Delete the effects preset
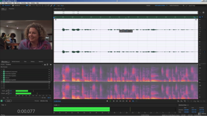The width and height of the screenshot is (207, 116). (48, 64)
